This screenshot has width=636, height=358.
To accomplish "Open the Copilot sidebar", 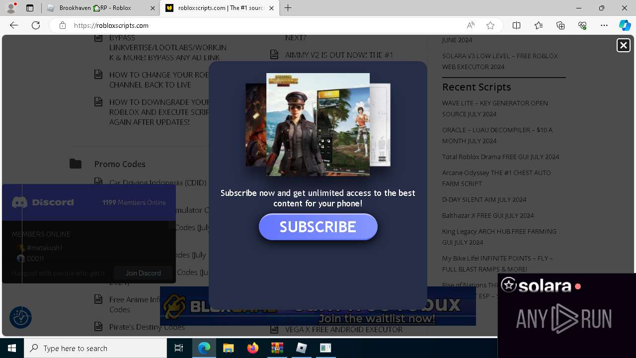I will pyautogui.click(x=625, y=25).
